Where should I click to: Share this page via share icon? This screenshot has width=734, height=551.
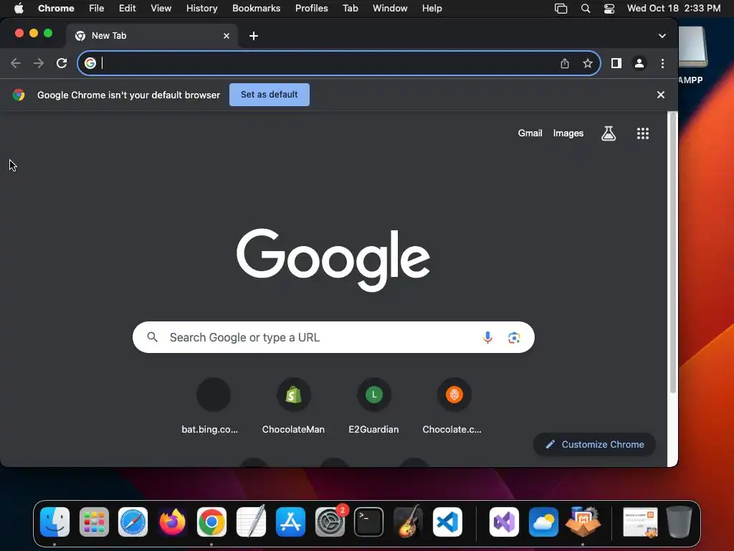click(565, 63)
